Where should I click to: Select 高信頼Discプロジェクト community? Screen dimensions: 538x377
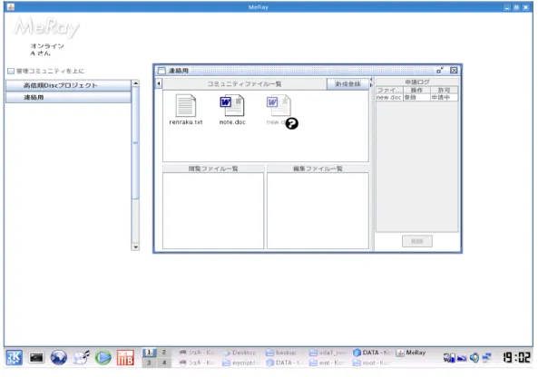pos(68,85)
